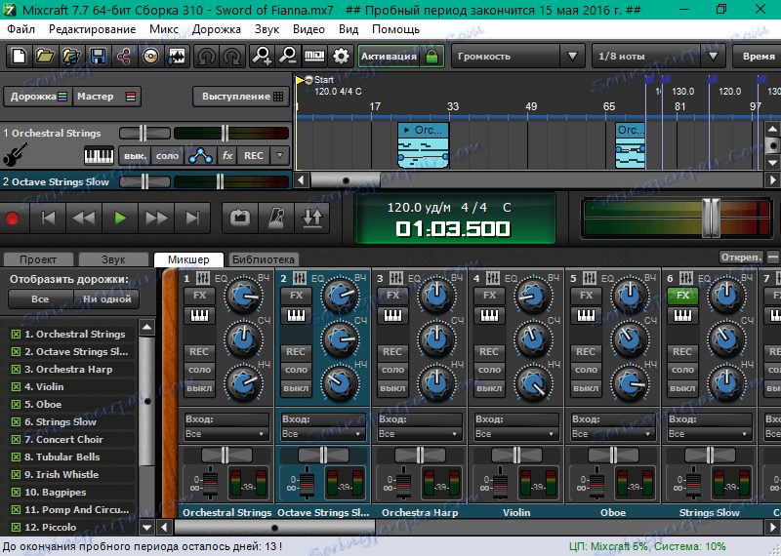This screenshot has width=781, height=556.
Task: Open the Дорожка menu
Action: point(217,29)
